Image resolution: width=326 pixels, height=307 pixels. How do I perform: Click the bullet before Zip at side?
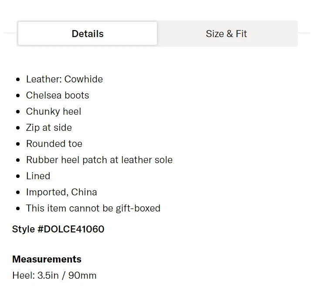[x=18, y=128]
